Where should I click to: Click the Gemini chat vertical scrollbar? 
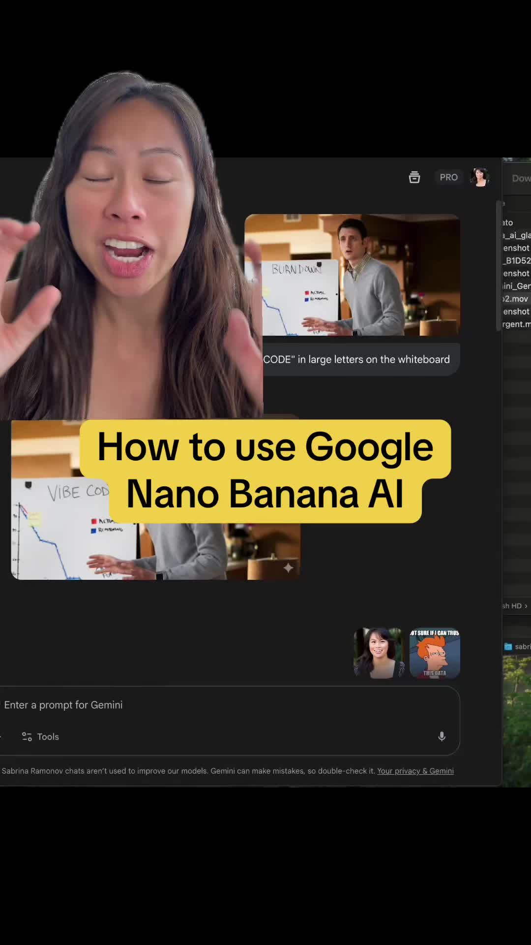pos(498,266)
